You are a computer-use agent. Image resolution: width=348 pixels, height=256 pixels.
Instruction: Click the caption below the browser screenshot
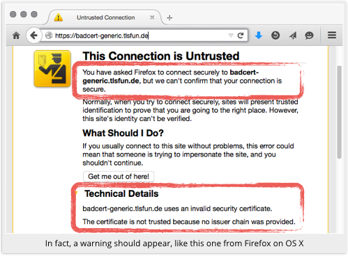pyautogui.click(x=174, y=243)
